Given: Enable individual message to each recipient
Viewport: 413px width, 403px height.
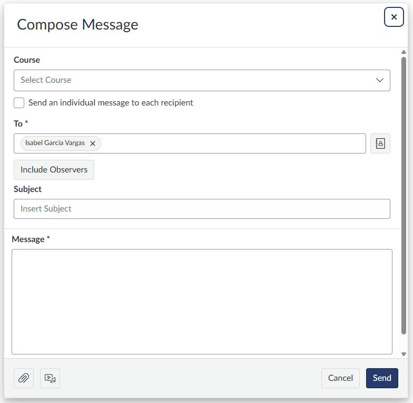Looking at the screenshot, I should [19, 103].
